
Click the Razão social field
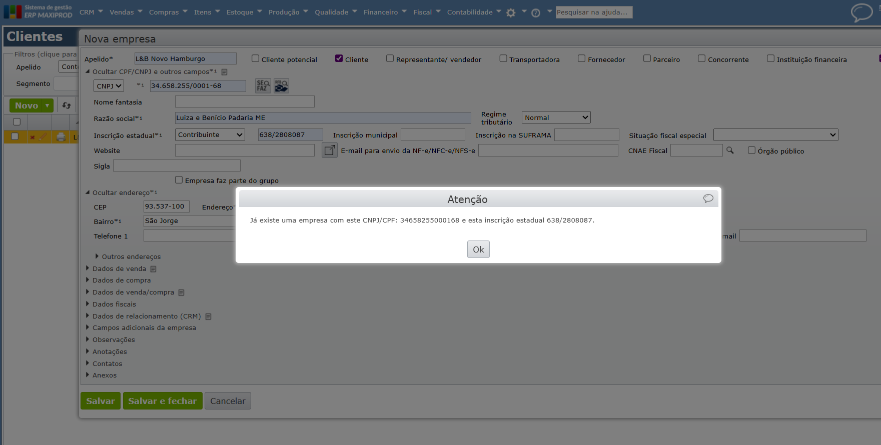(323, 118)
